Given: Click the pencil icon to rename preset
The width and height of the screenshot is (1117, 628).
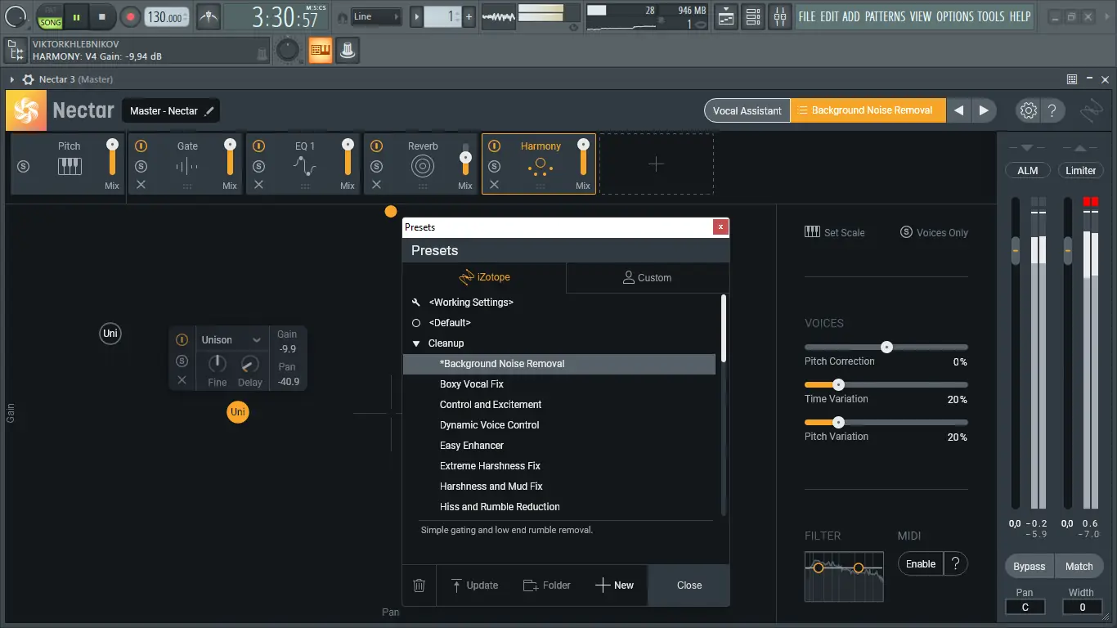Looking at the screenshot, I should (x=209, y=111).
